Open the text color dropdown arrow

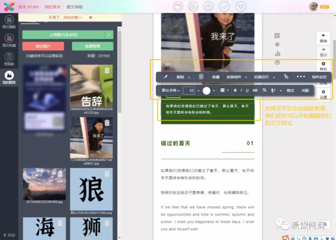(x=214, y=91)
